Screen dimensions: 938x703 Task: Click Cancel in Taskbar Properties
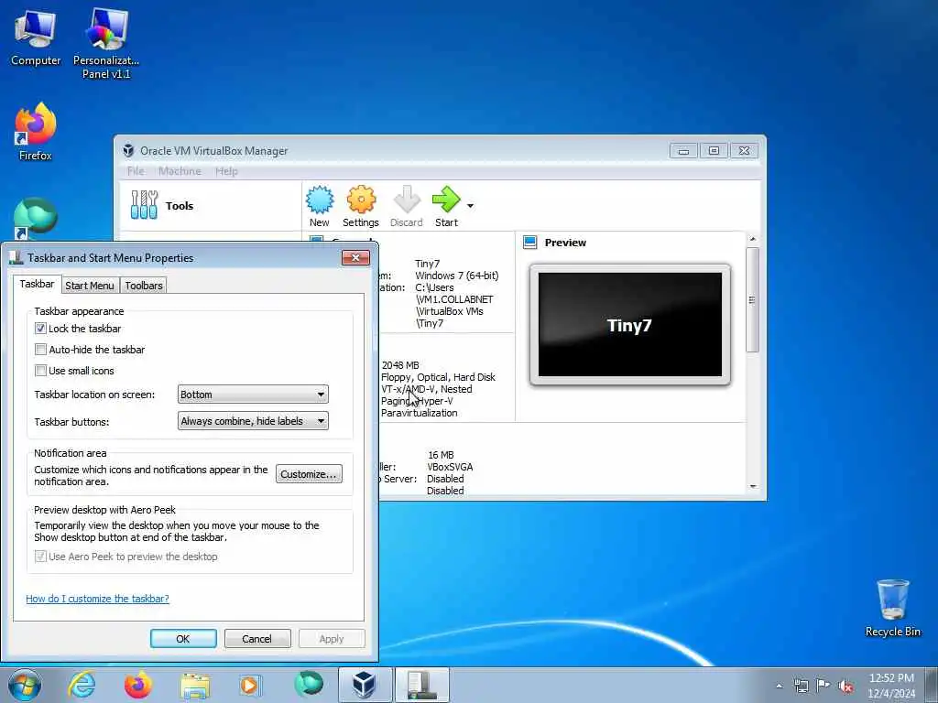point(257,638)
